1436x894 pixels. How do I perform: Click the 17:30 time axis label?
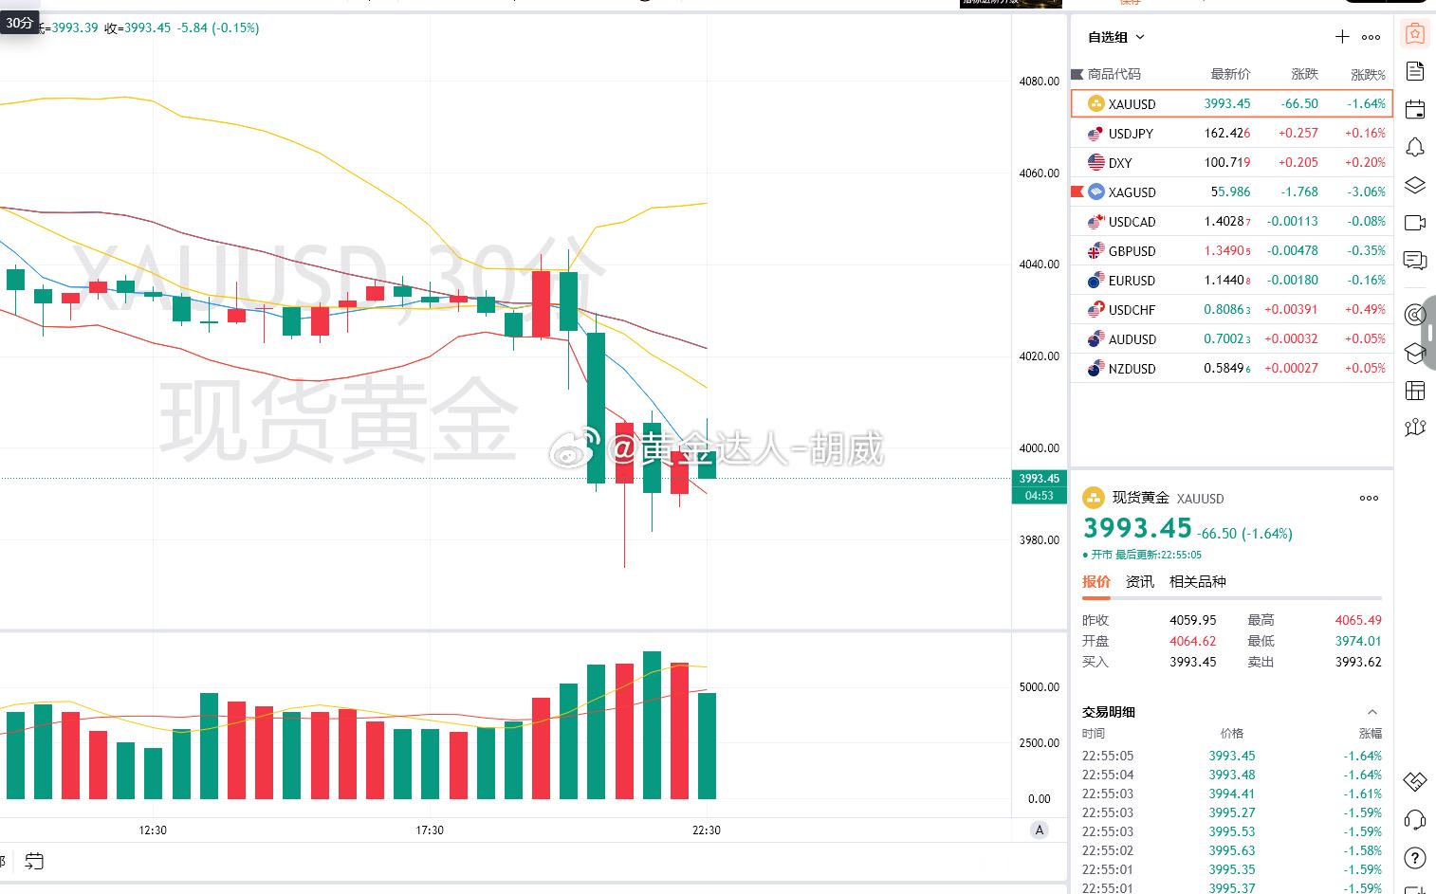tap(430, 830)
